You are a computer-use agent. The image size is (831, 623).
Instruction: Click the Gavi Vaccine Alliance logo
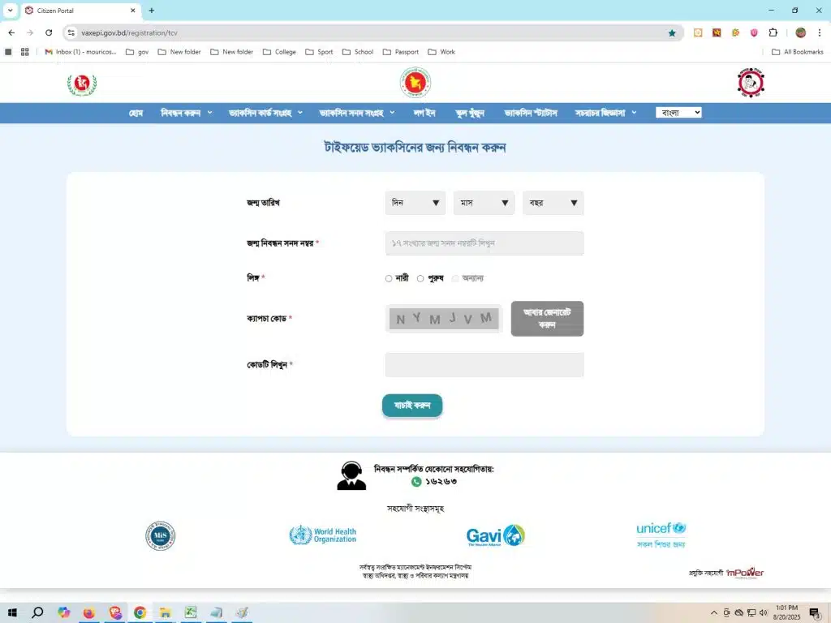click(x=495, y=535)
